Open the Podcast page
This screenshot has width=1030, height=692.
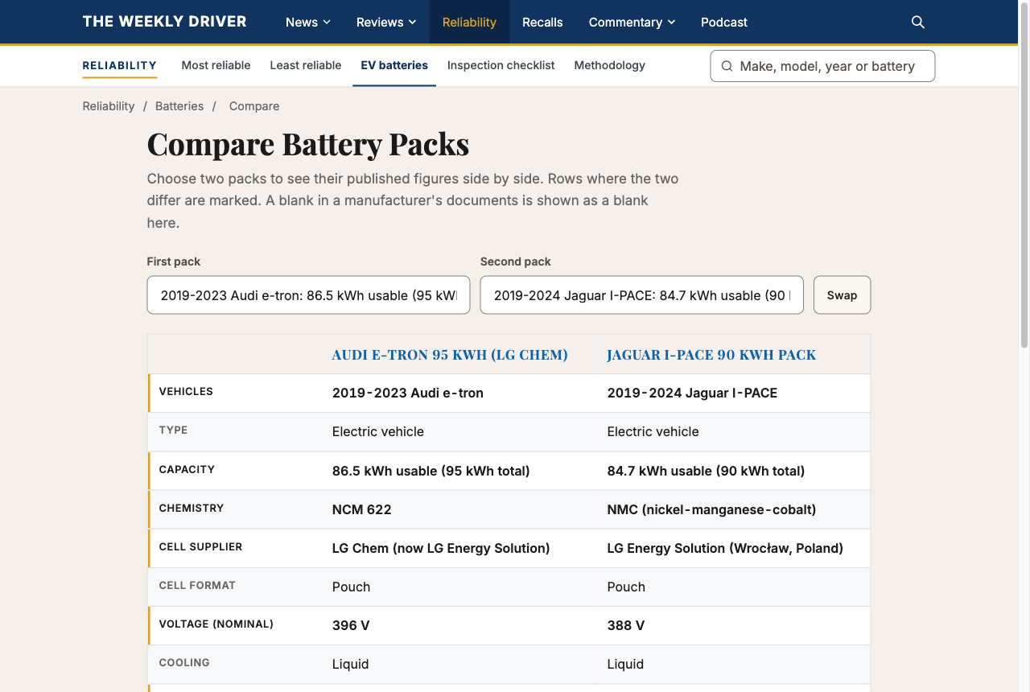click(x=724, y=22)
